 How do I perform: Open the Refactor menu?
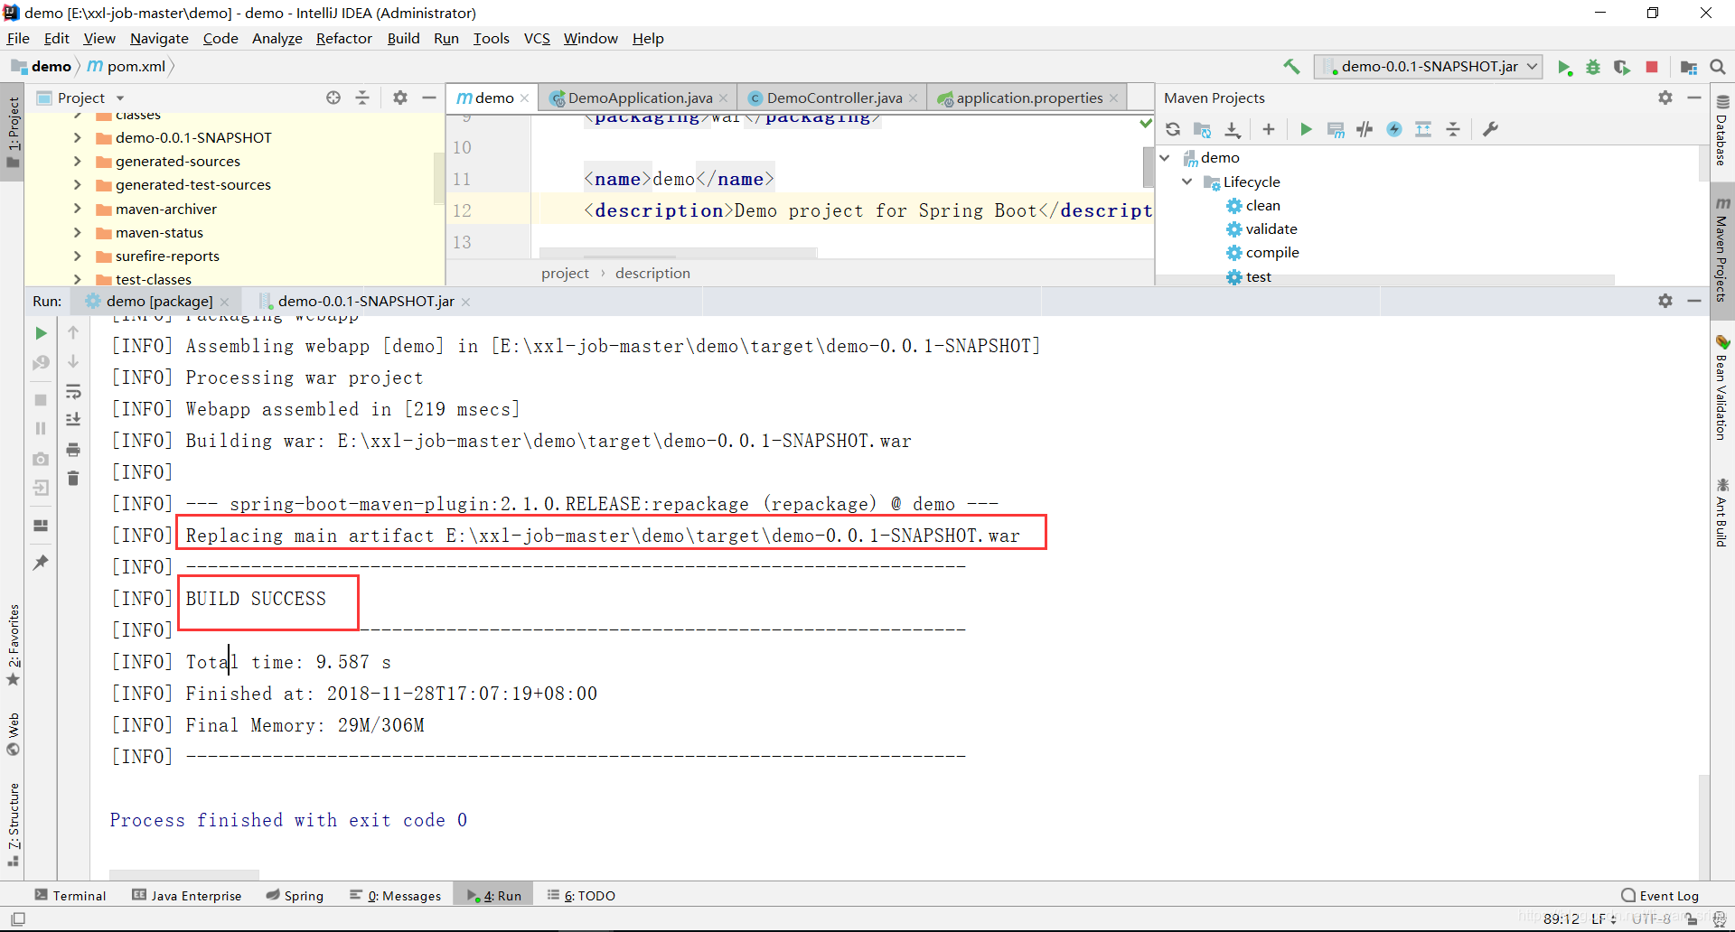pos(343,38)
